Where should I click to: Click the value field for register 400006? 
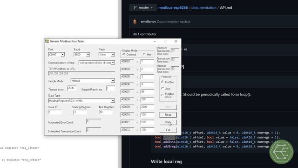147,84
